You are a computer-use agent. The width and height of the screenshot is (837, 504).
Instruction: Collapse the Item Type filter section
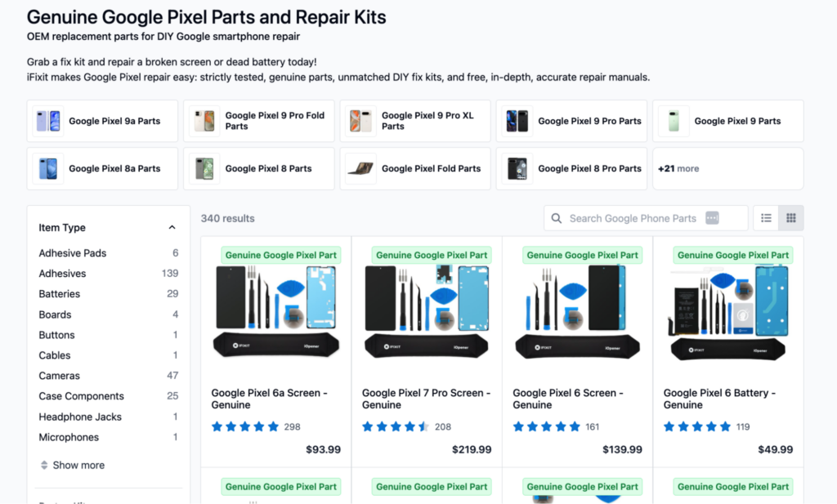coord(172,228)
